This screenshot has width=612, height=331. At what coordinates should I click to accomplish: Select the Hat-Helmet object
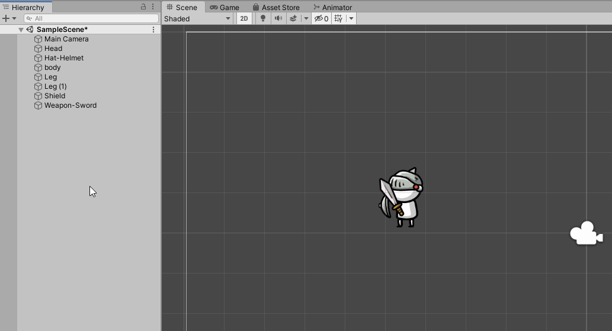click(x=64, y=57)
